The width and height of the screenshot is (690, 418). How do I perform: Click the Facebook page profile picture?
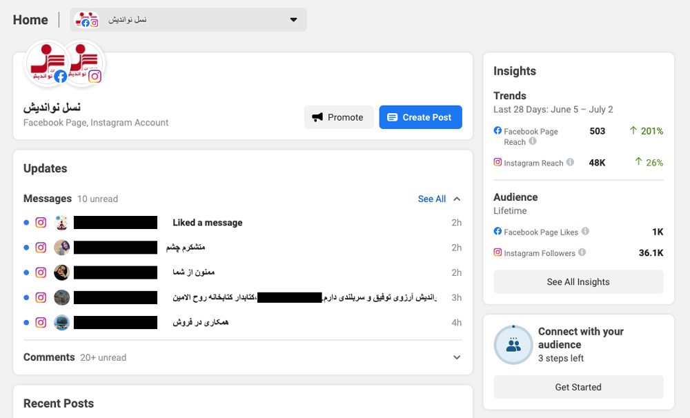(46, 63)
